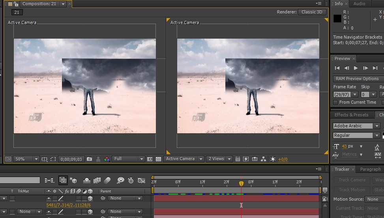
Task: Switch to the Tracker tab
Action: [x=342, y=169]
